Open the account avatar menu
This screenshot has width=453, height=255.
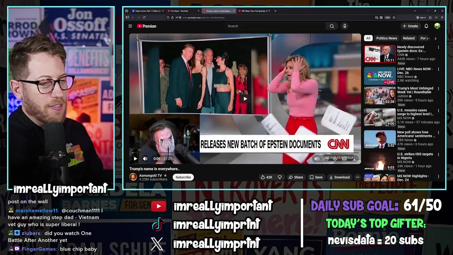coord(437,26)
